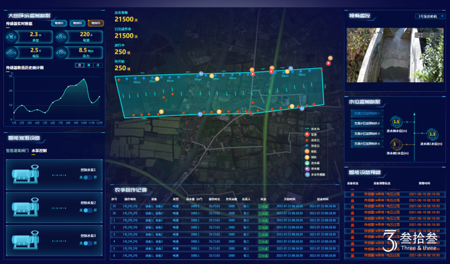450x264 pixels.
Task: Click the pressure (压力) gauge icon
Action: point(61,52)
